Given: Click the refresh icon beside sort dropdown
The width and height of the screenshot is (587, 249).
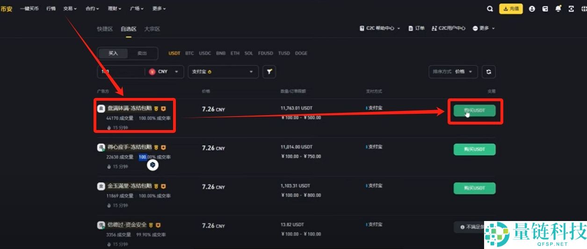Looking at the screenshot, I should point(489,72).
